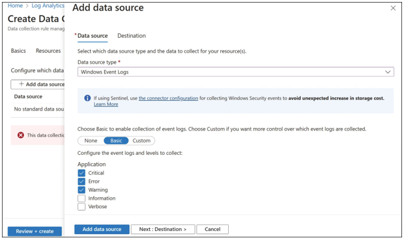Uncheck the Warning checkbox

tap(81, 190)
